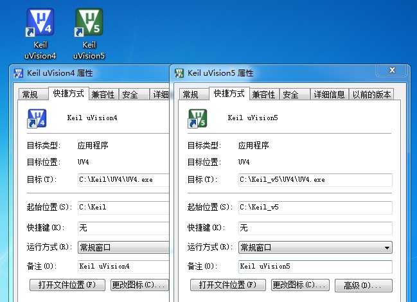The width and height of the screenshot is (417, 302).
Task: Click the title bar icon of uVision5 properties
Action: click(x=179, y=73)
